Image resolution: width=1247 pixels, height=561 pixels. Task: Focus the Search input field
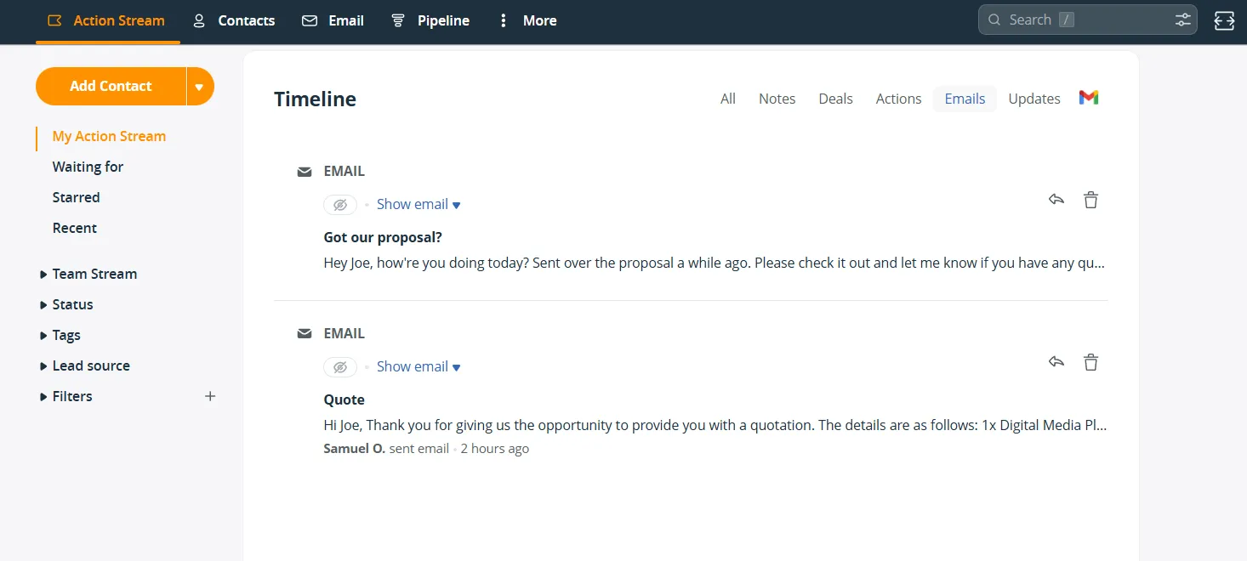point(1088,20)
